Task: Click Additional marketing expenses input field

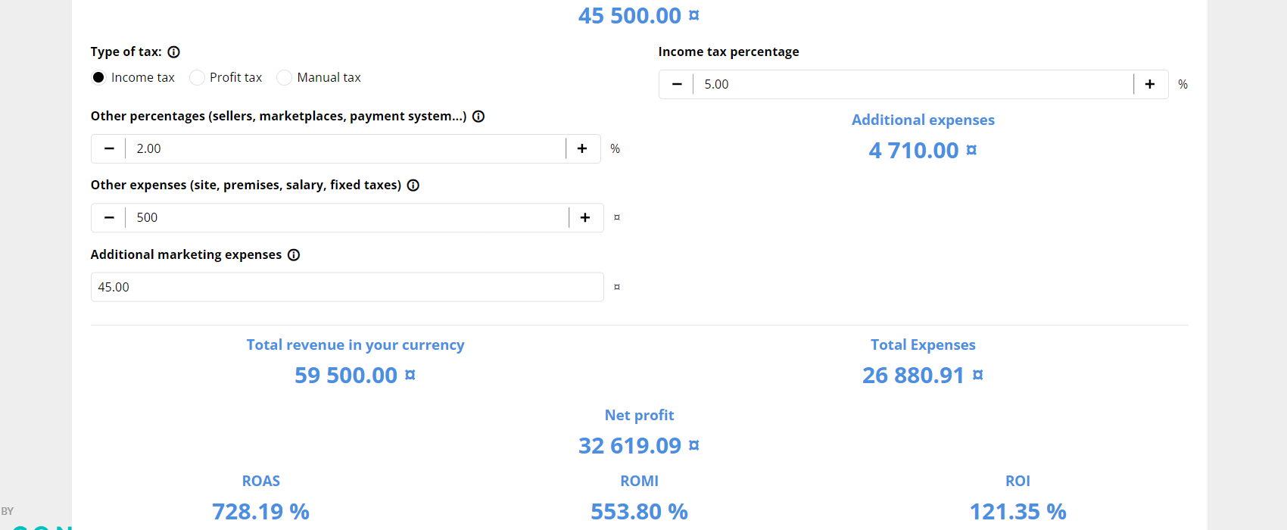Action: point(347,288)
